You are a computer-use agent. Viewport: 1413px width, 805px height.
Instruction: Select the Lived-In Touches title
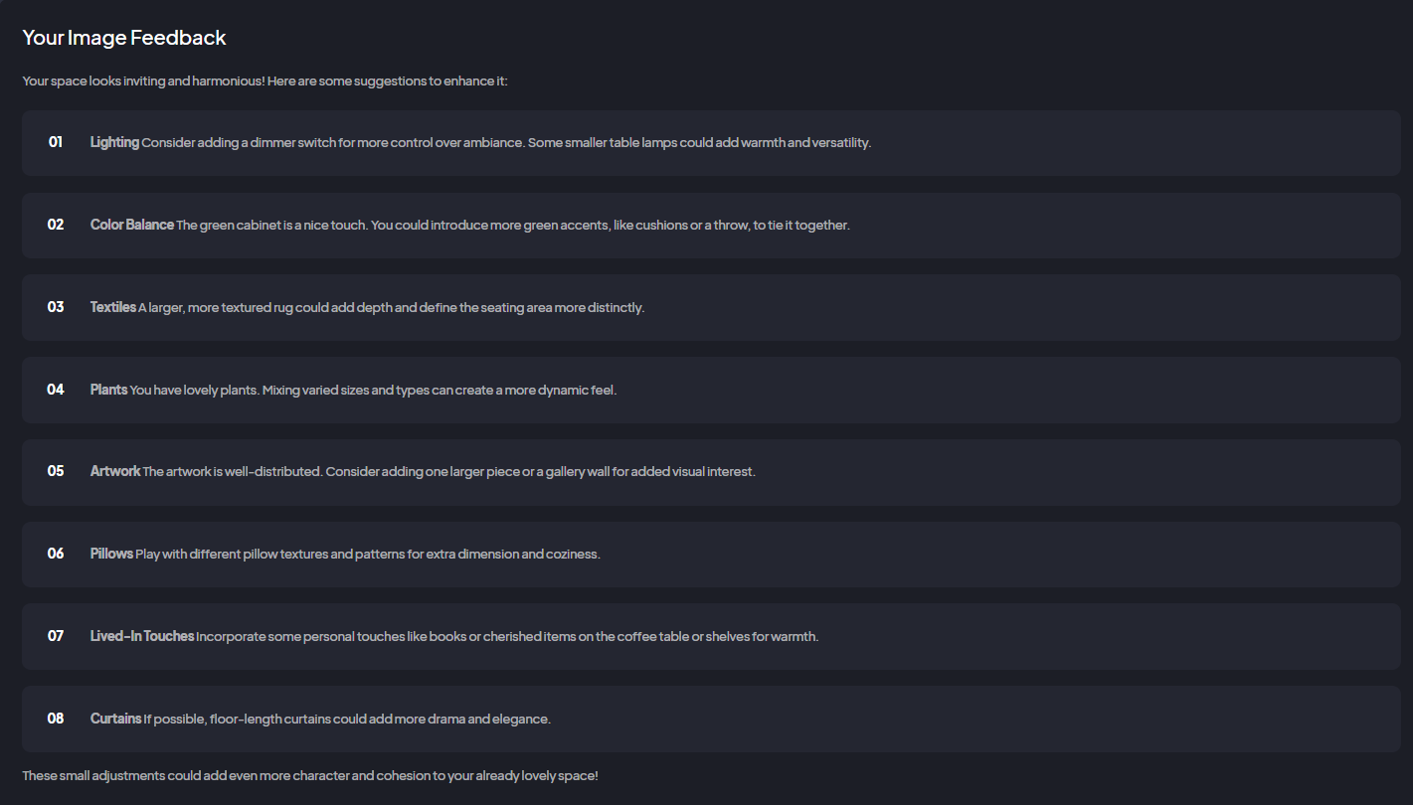142,636
